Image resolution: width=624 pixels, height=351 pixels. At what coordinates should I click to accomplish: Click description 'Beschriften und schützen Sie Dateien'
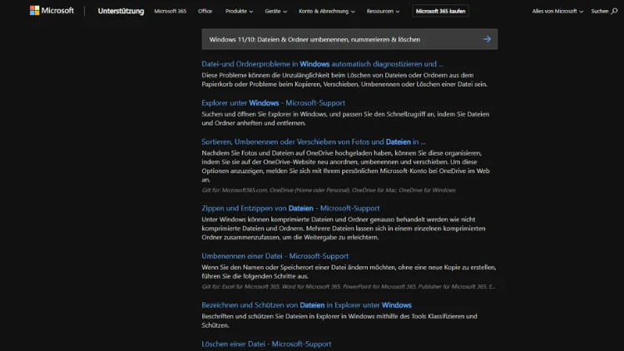click(x=339, y=321)
